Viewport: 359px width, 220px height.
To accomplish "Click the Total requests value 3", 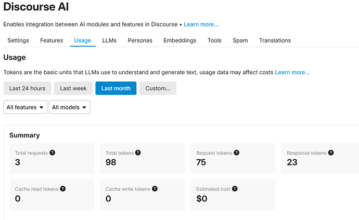I will (x=18, y=162).
